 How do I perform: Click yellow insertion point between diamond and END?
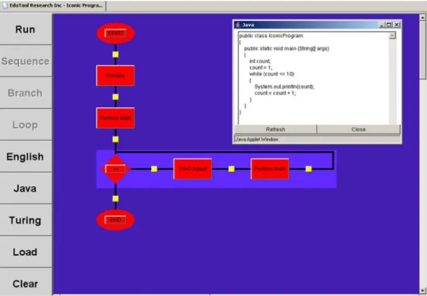115,199
